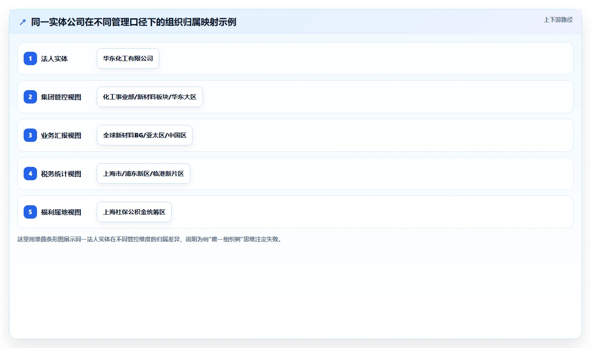Click the 法人实体 row label
The width and height of the screenshot is (591, 348).
54,58
